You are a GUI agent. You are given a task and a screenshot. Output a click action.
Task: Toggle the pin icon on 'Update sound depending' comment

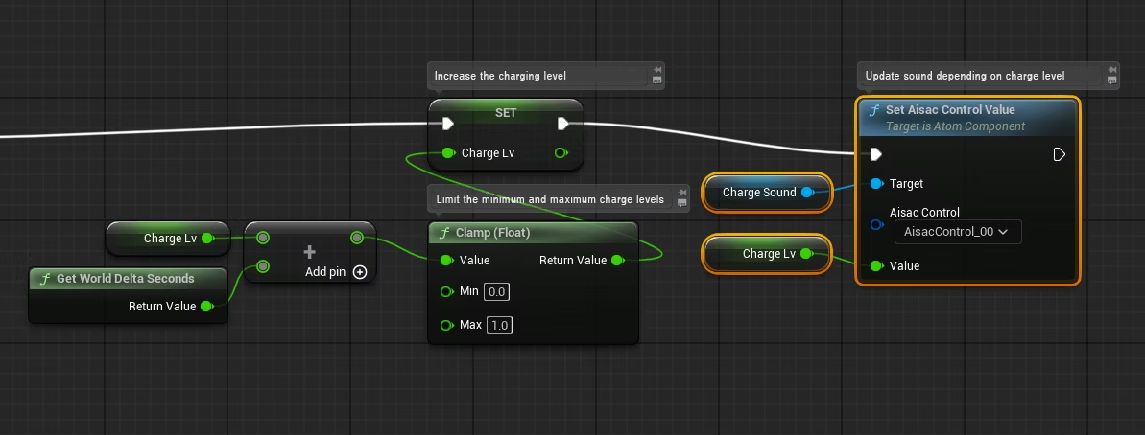click(1111, 70)
